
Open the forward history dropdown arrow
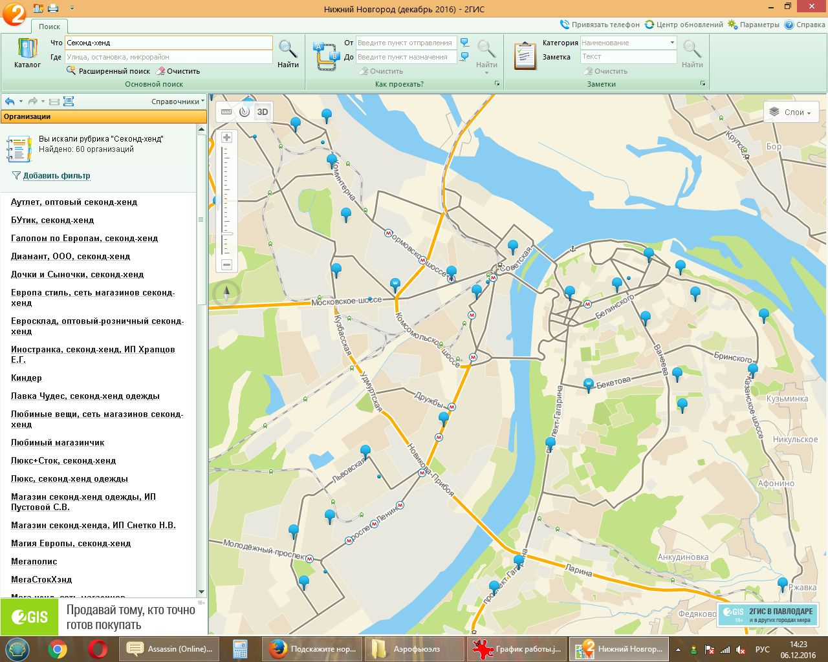pos(43,101)
